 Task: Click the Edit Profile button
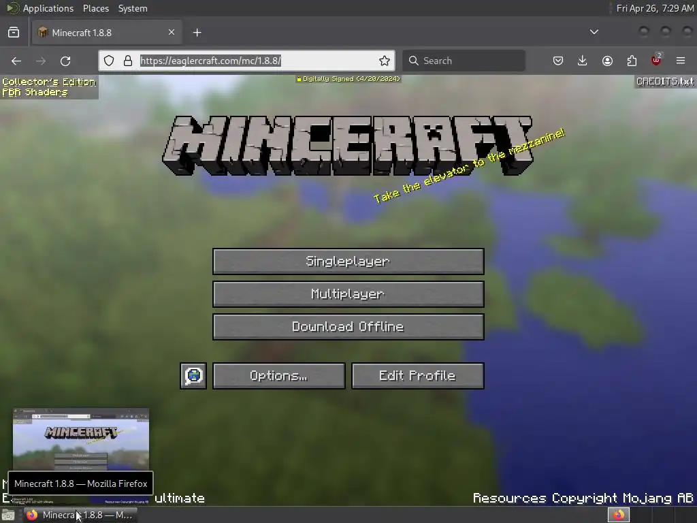(x=418, y=376)
